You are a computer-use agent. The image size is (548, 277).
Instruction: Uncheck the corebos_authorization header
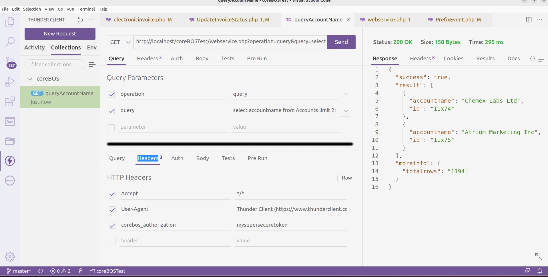tap(112, 226)
